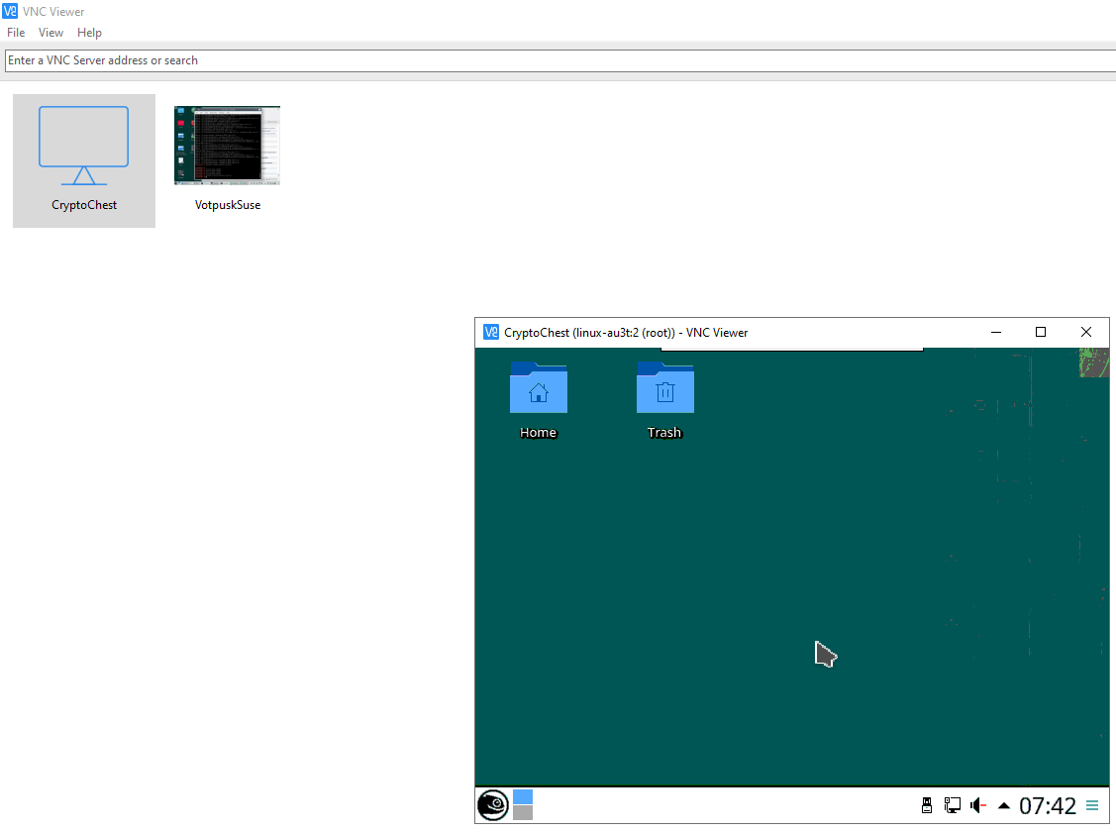Expand hidden system tray icons arrow

coord(1004,805)
